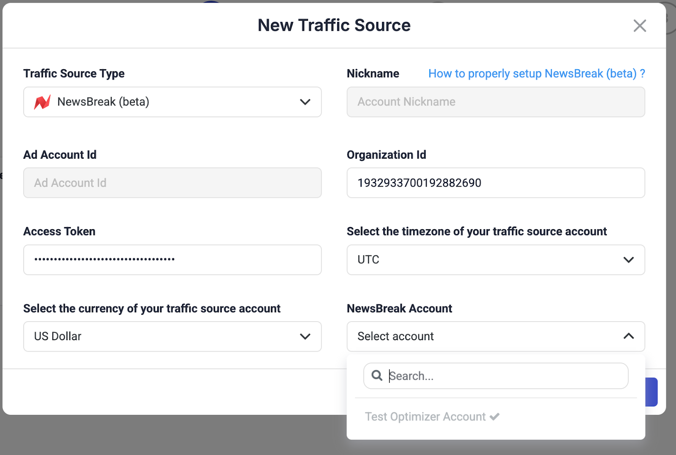
Task: Collapse the NewsBreak Account Select account dropdown
Action: pyautogui.click(x=496, y=336)
